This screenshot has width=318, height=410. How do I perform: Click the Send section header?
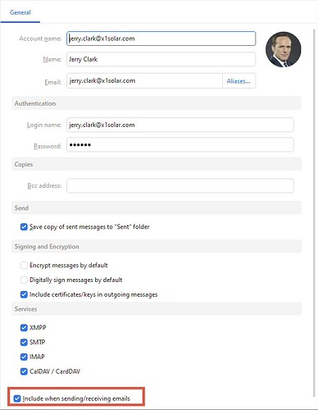157,208
